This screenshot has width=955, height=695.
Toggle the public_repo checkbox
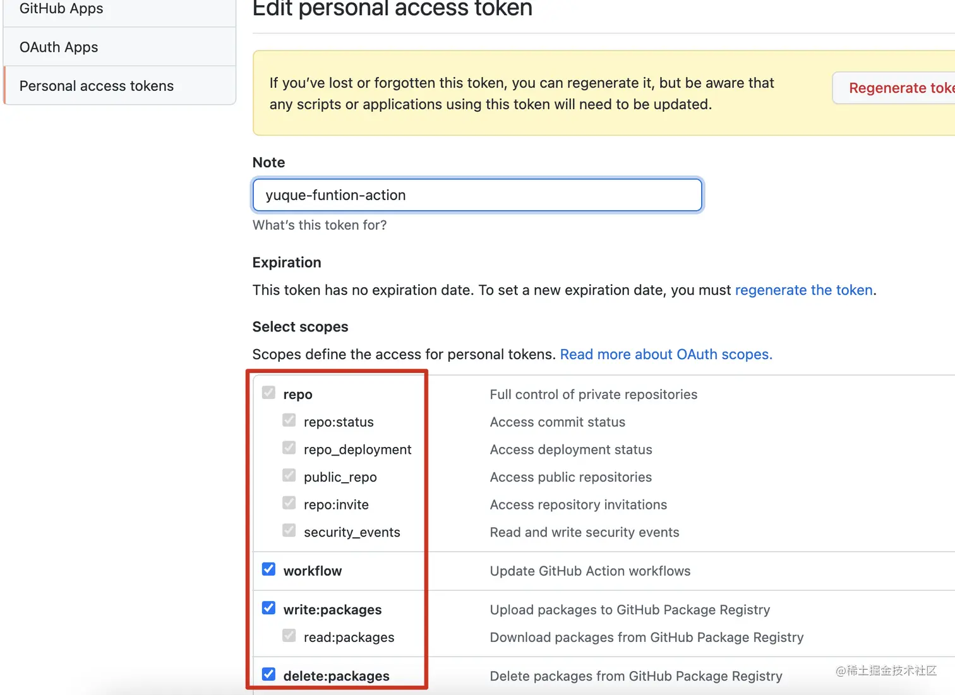[289, 475]
